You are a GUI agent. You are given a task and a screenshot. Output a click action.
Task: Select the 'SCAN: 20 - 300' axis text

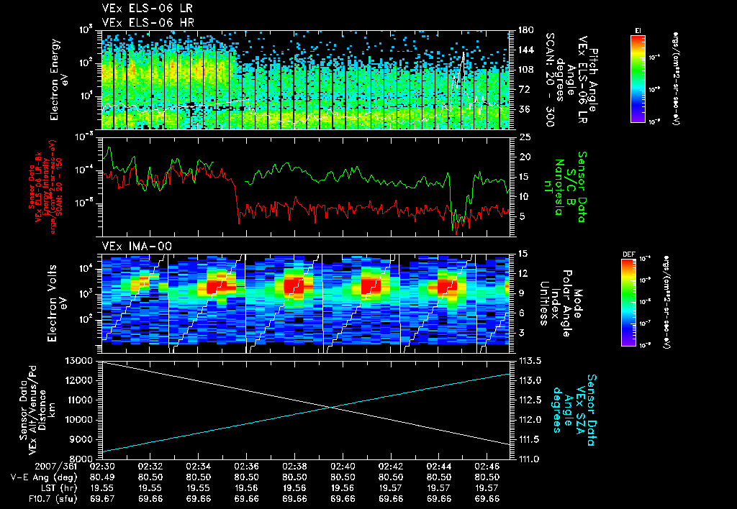point(549,79)
